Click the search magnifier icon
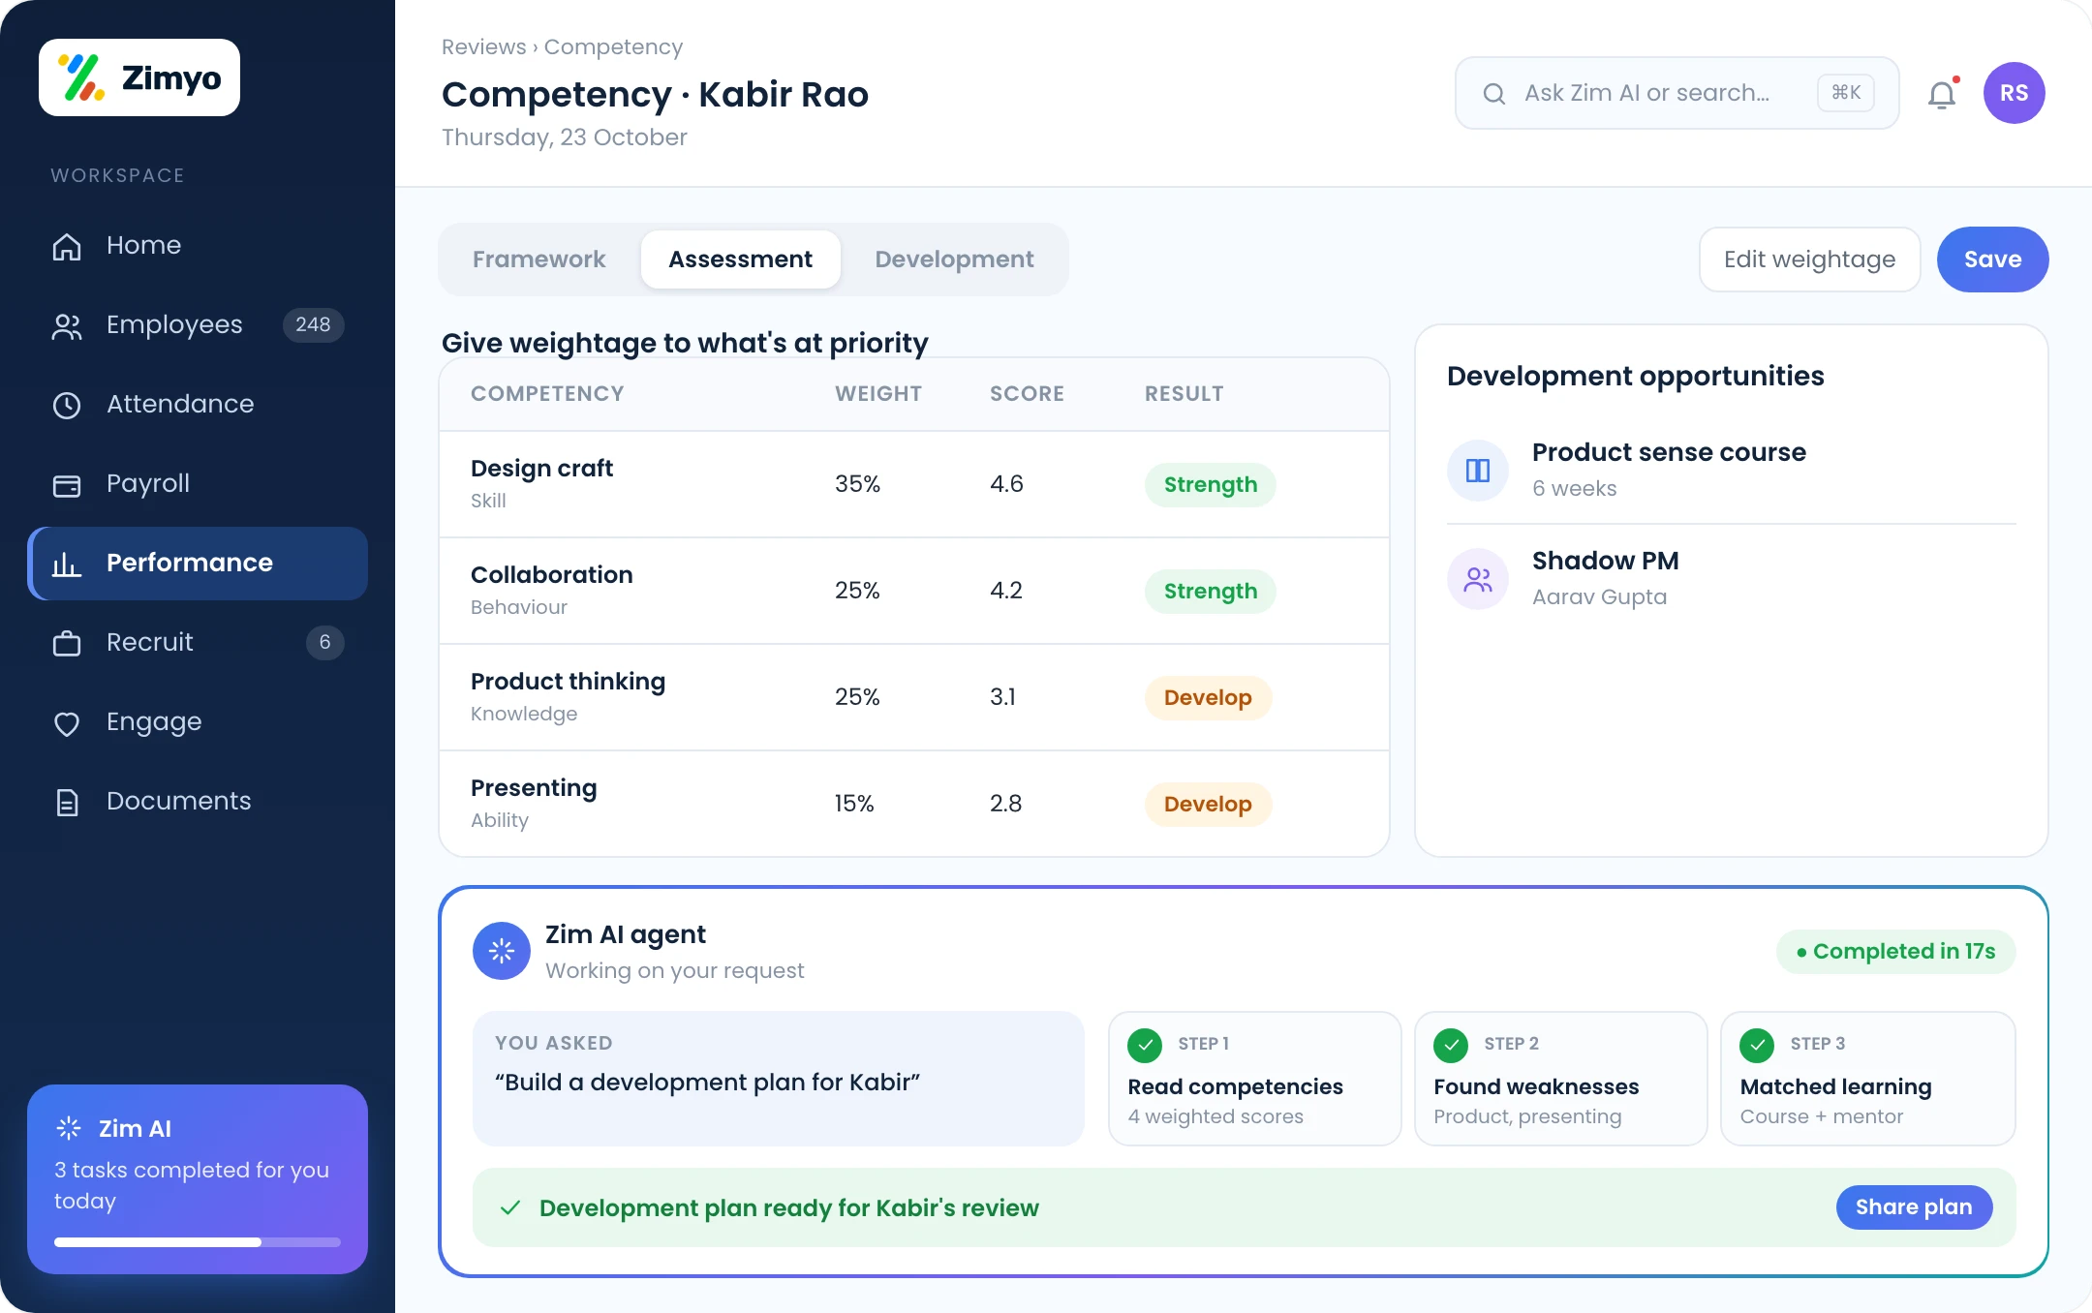 (1494, 93)
